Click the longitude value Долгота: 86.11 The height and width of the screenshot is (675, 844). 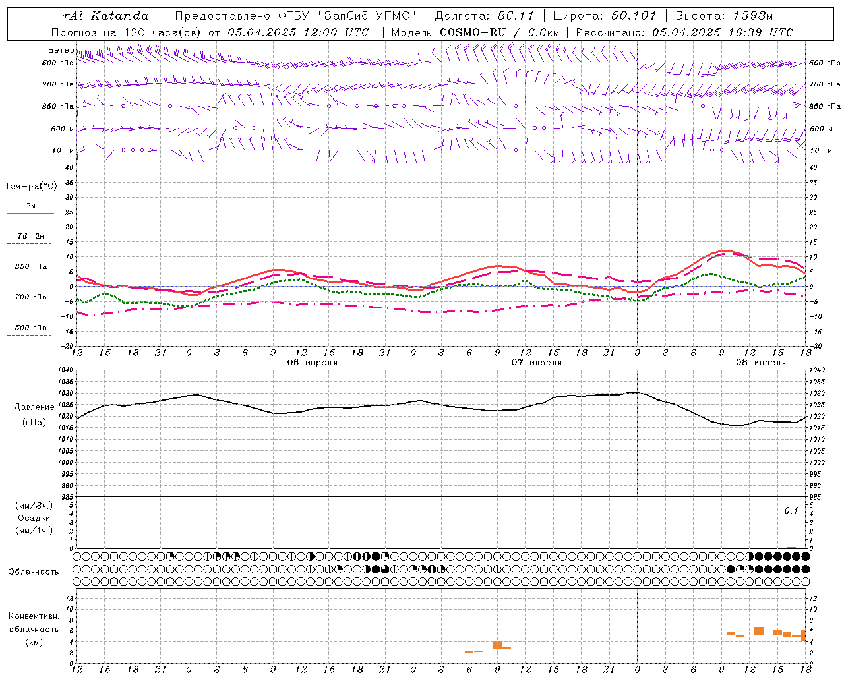point(484,16)
